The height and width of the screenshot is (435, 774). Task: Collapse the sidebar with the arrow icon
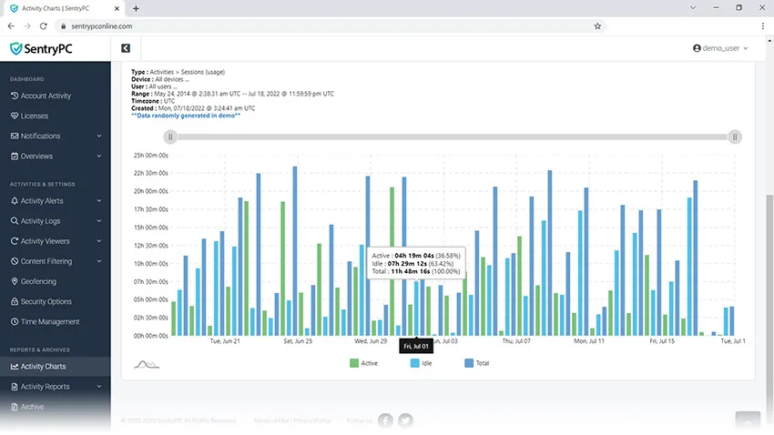[126, 48]
